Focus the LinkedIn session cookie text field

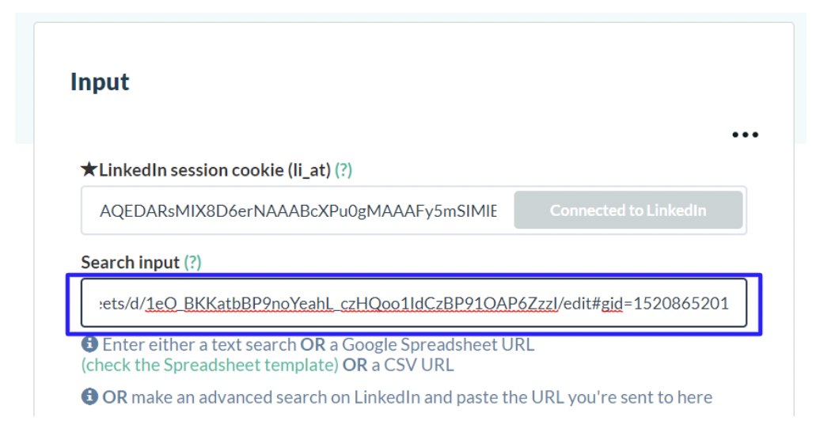pos(298,211)
